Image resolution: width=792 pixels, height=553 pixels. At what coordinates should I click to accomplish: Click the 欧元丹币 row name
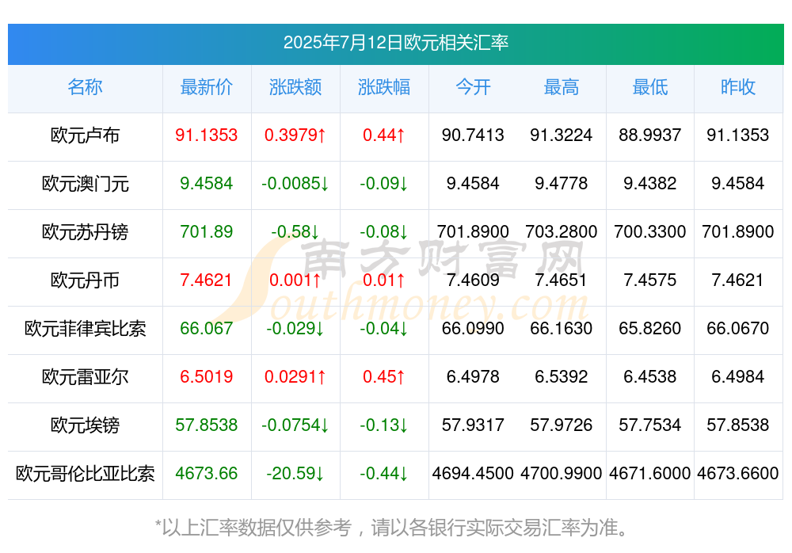pyautogui.click(x=85, y=280)
